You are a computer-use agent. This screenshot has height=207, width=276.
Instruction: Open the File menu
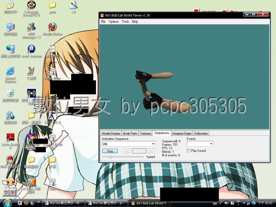103,22
